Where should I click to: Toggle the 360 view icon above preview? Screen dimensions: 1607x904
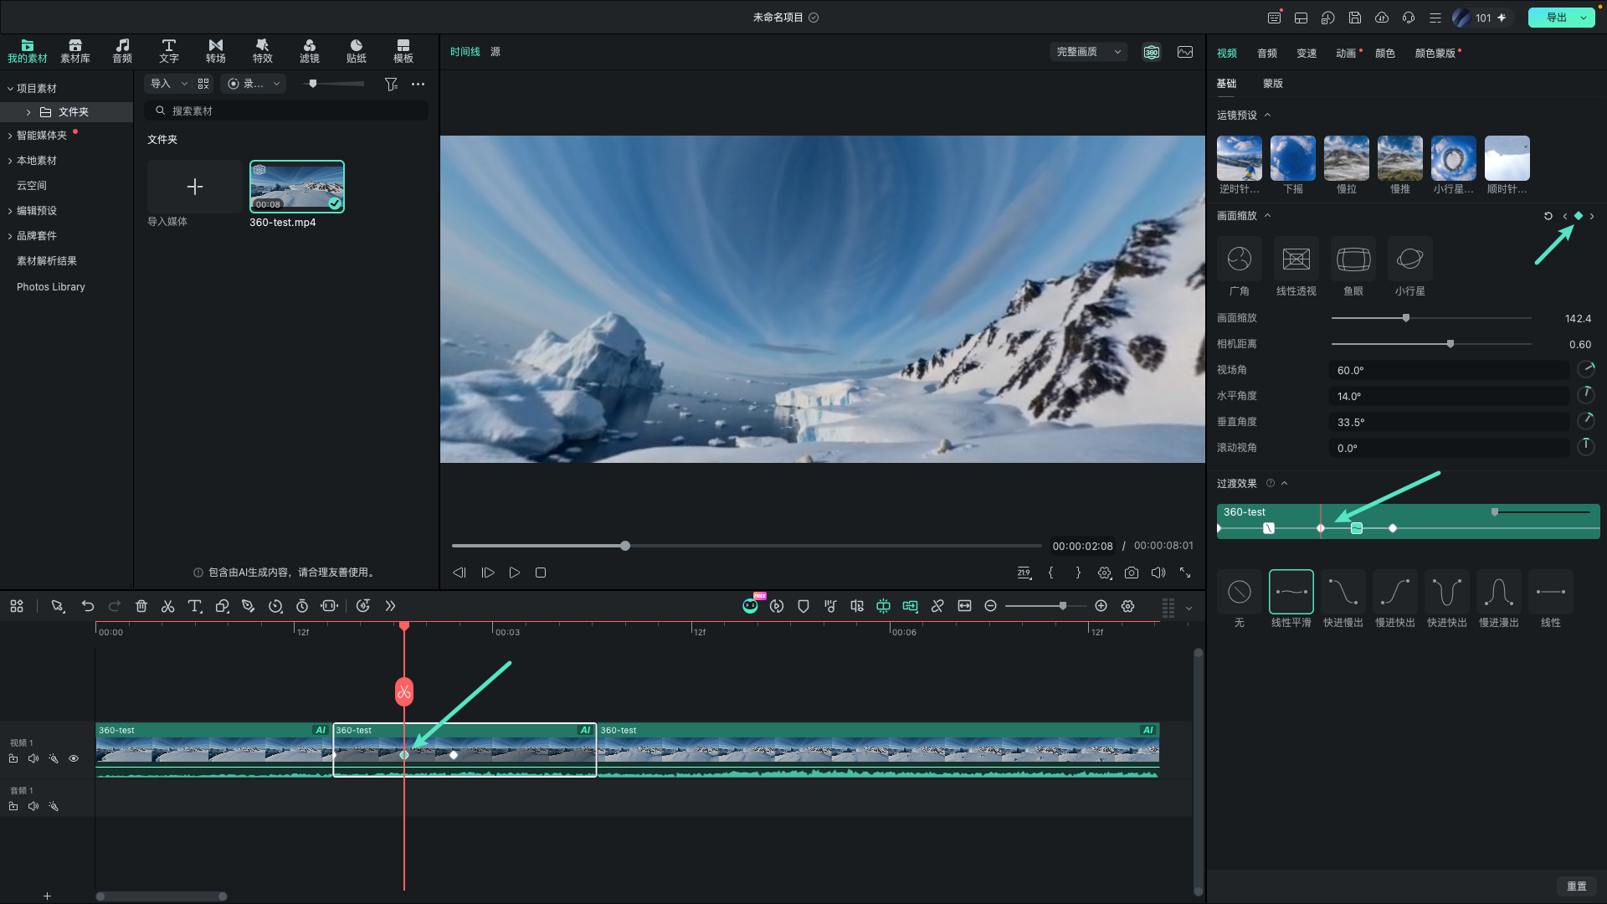(x=1152, y=52)
